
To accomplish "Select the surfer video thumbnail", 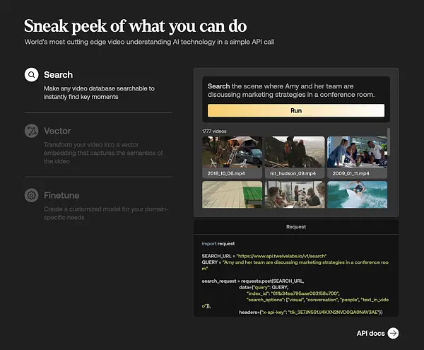I will coord(357,194).
